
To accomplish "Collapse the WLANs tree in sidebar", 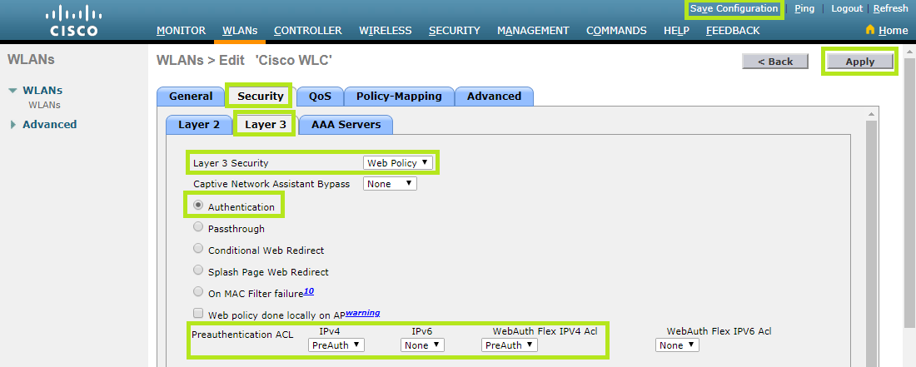I will pyautogui.click(x=12, y=91).
